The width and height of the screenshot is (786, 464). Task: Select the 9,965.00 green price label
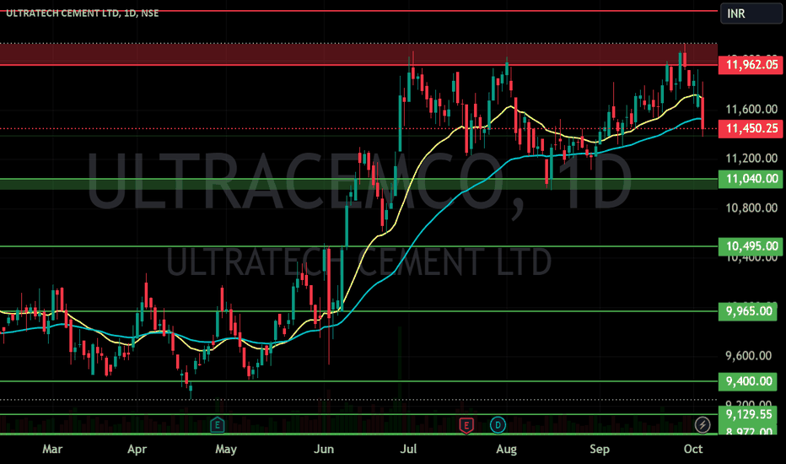pos(748,311)
